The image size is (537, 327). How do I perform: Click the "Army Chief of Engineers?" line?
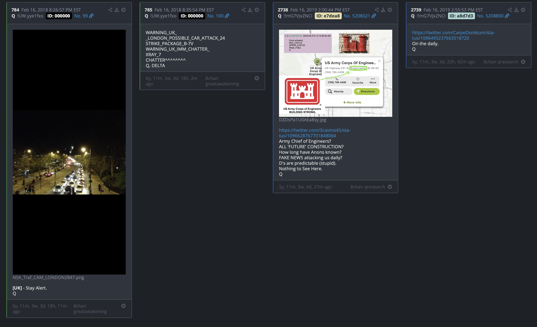(305, 141)
